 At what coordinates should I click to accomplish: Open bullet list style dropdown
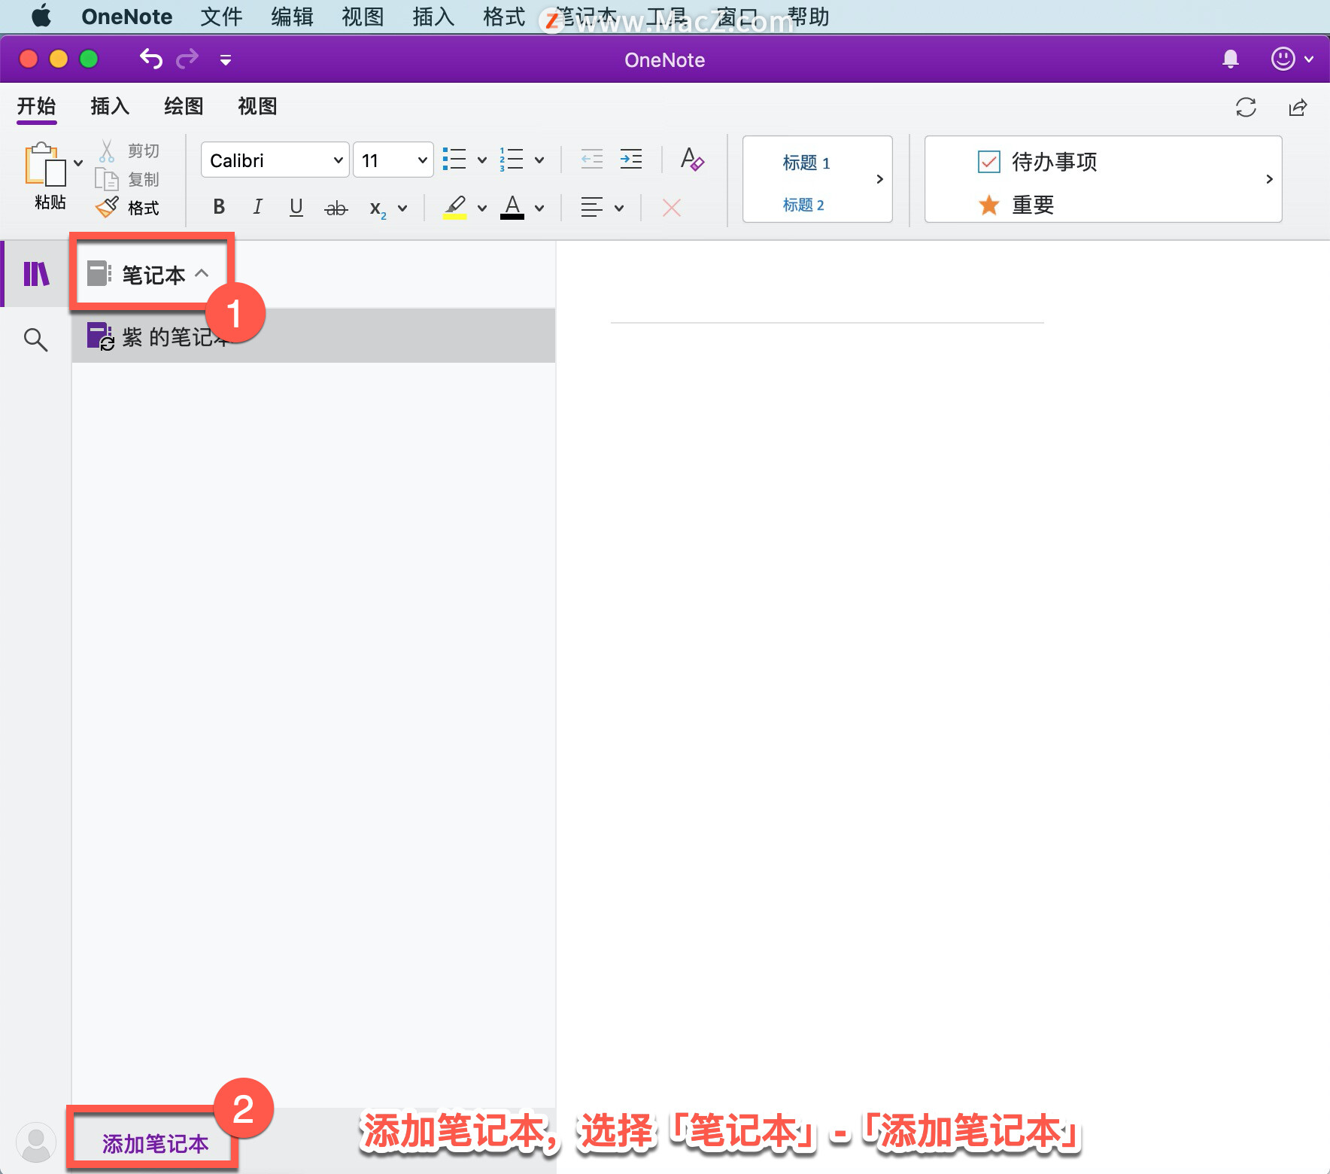pyautogui.click(x=482, y=160)
